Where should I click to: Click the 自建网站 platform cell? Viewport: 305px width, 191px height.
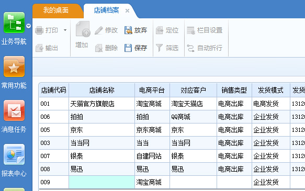tap(152, 156)
